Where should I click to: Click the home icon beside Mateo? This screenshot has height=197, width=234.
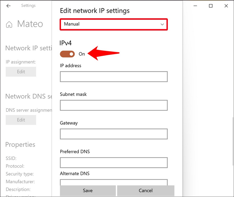coord(9,24)
